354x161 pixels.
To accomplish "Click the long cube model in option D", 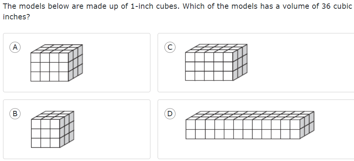I will click(250, 125).
